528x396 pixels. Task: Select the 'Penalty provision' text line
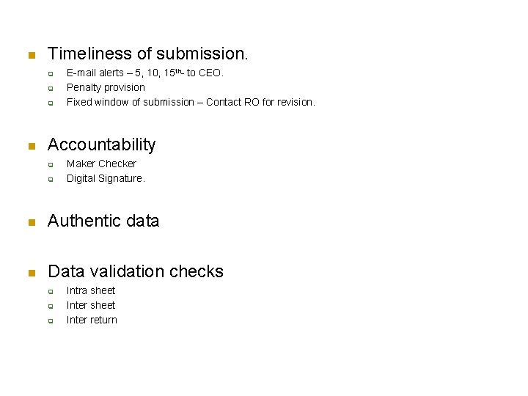(106, 87)
